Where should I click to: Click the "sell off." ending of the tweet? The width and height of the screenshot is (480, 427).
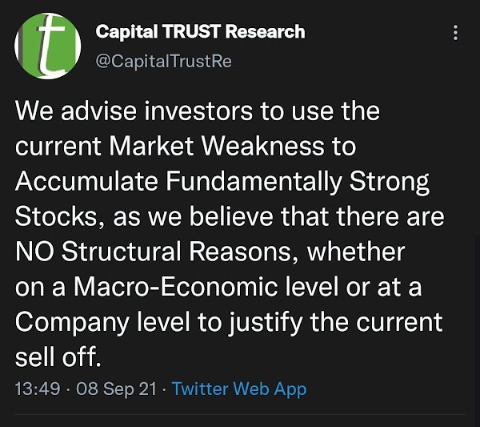pyautogui.click(x=58, y=357)
